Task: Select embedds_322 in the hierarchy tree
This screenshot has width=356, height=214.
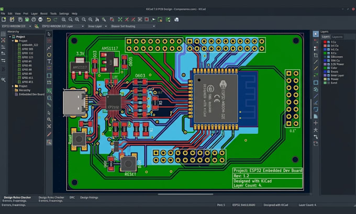Action: click(x=30, y=45)
